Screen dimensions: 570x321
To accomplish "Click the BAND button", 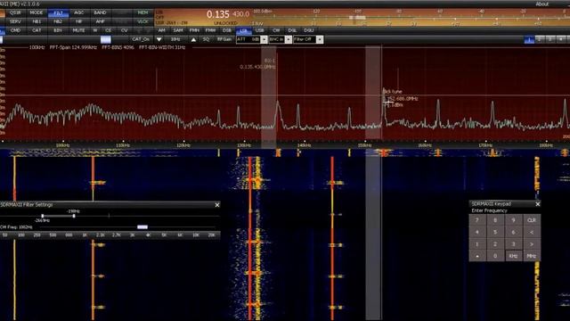I will click(100, 12).
